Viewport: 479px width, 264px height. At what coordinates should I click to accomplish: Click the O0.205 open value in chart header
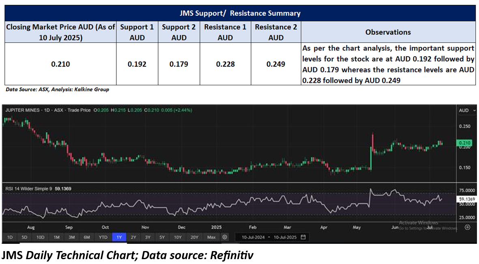[101, 110]
